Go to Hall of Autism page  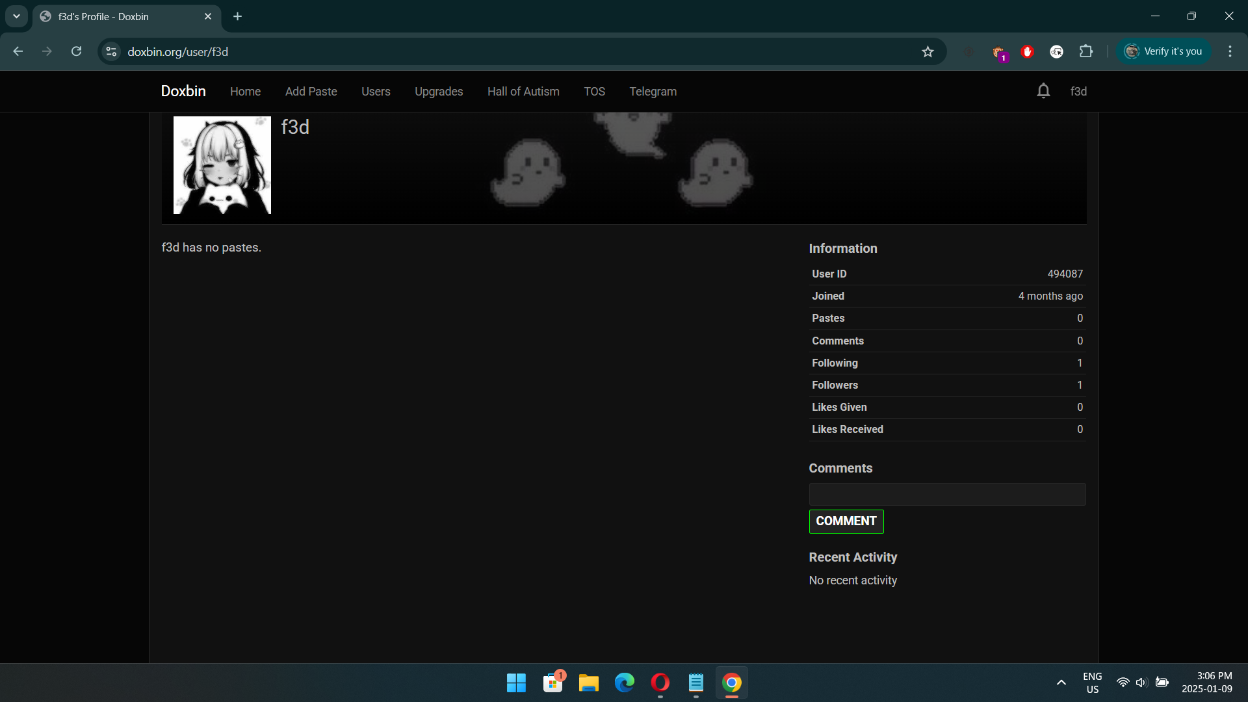pos(523,92)
